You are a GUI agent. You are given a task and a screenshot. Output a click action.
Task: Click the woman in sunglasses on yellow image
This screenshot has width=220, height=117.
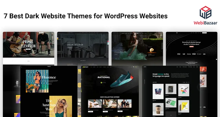point(60,106)
